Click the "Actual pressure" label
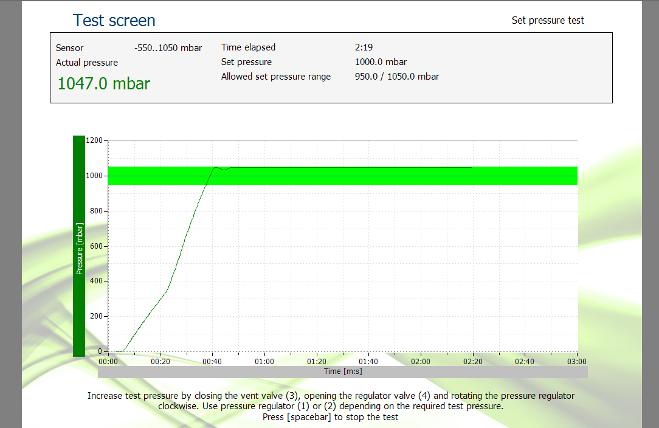 pyautogui.click(x=87, y=63)
